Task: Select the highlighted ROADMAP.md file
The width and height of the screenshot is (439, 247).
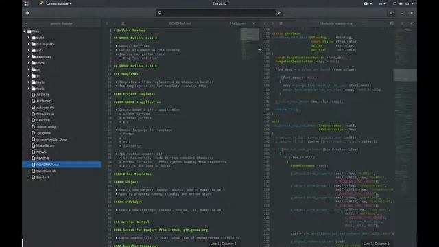Action: (62, 165)
